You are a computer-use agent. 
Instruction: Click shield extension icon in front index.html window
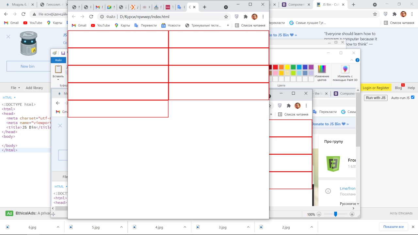click(x=237, y=17)
